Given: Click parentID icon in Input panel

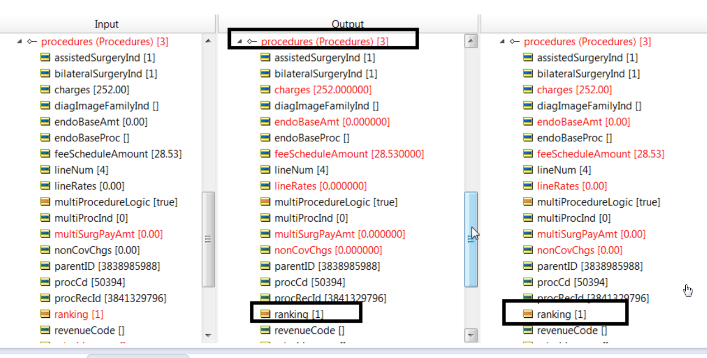Looking at the screenshot, I should click(x=45, y=266).
